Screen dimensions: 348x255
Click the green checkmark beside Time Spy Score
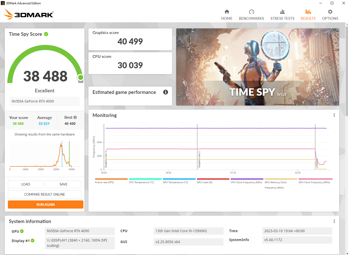[46, 34]
